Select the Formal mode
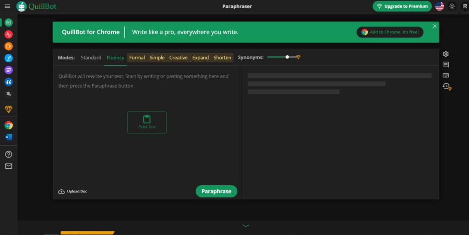The width and height of the screenshot is (469, 235). pos(137,58)
